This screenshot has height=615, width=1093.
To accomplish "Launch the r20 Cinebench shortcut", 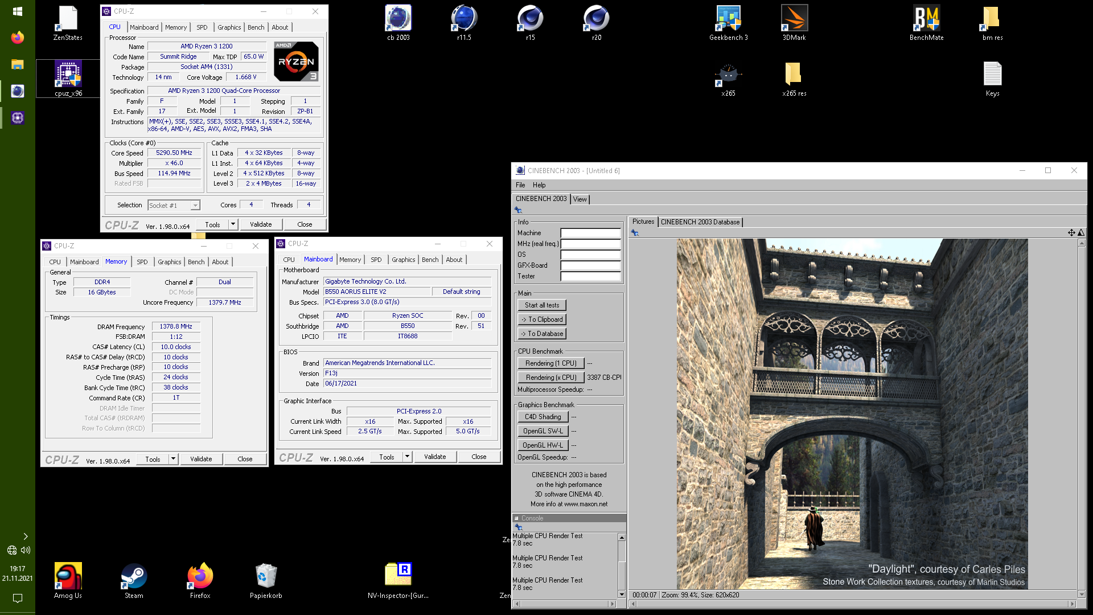I will pyautogui.click(x=596, y=23).
